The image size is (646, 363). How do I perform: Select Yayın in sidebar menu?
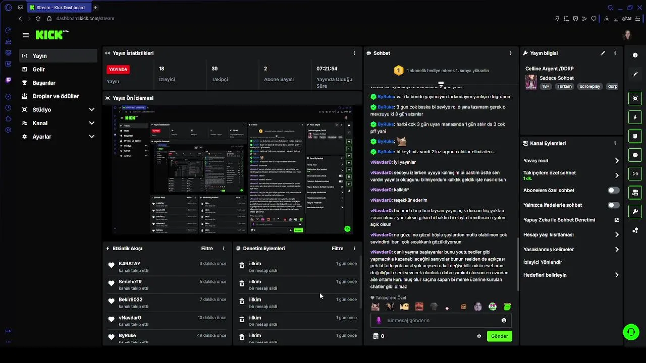tap(59, 56)
